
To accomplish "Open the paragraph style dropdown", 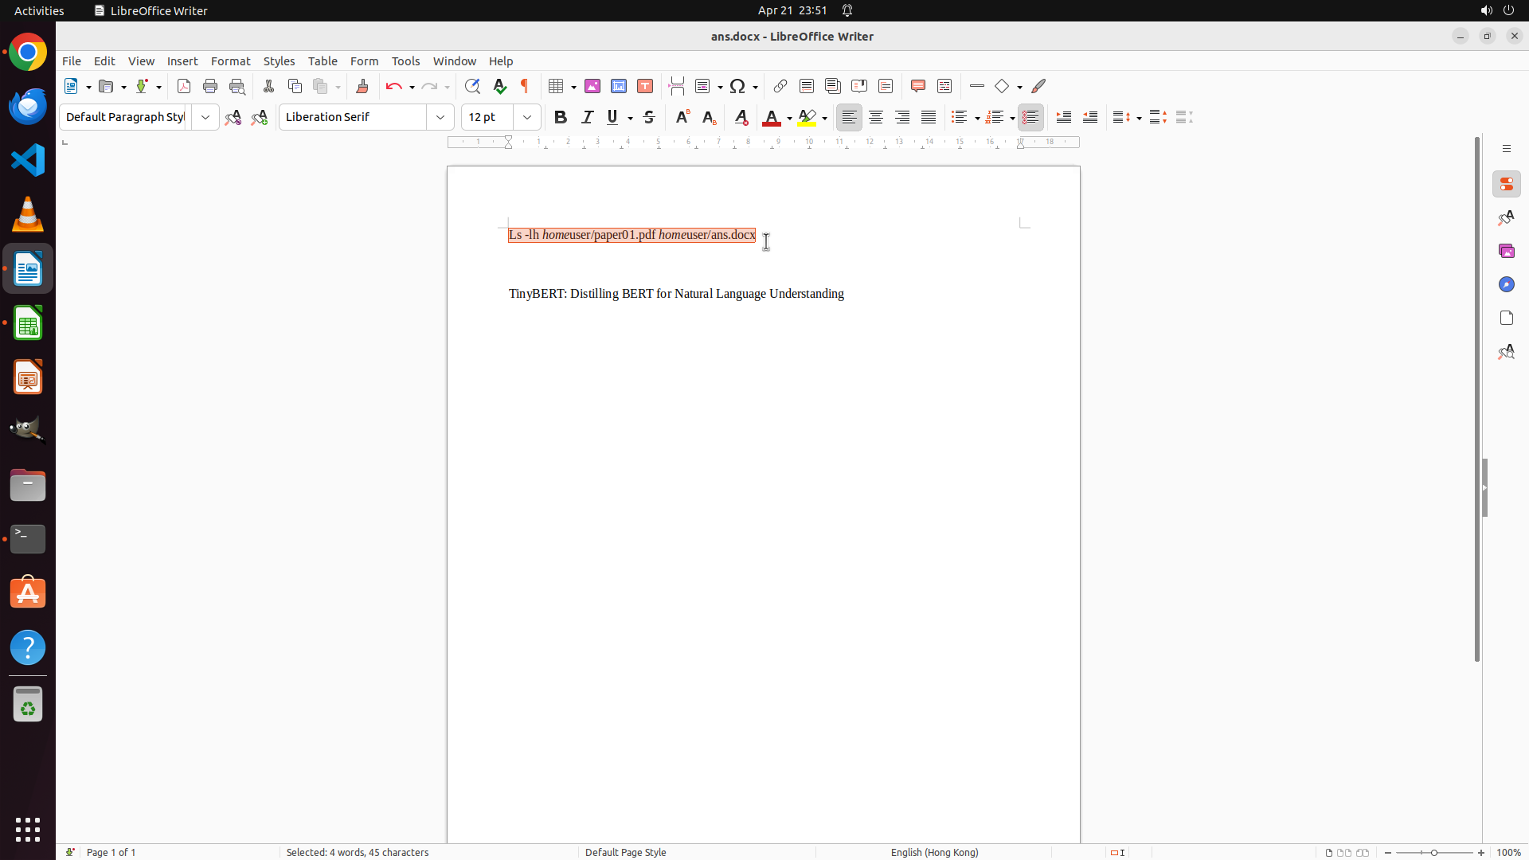I will [205, 117].
